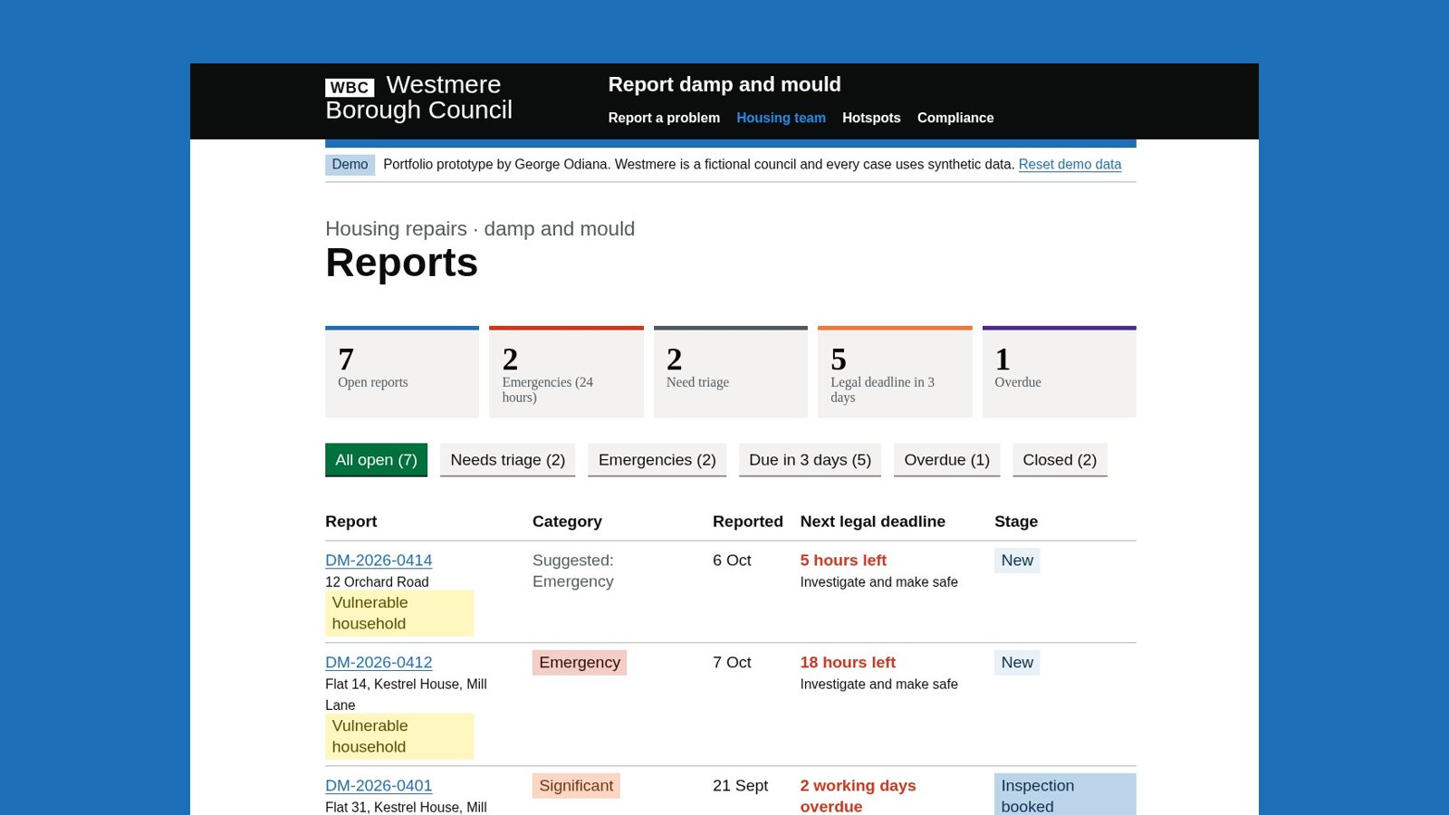Click the New stage tag for DM-2026-0414
The image size is (1449, 815).
click(1017, 561)
